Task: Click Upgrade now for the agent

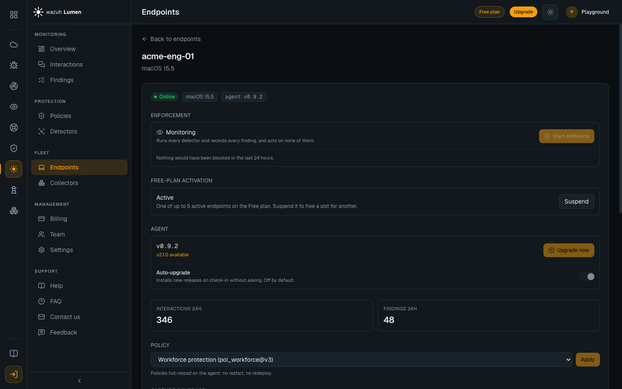Action: (x=569, y=250)
